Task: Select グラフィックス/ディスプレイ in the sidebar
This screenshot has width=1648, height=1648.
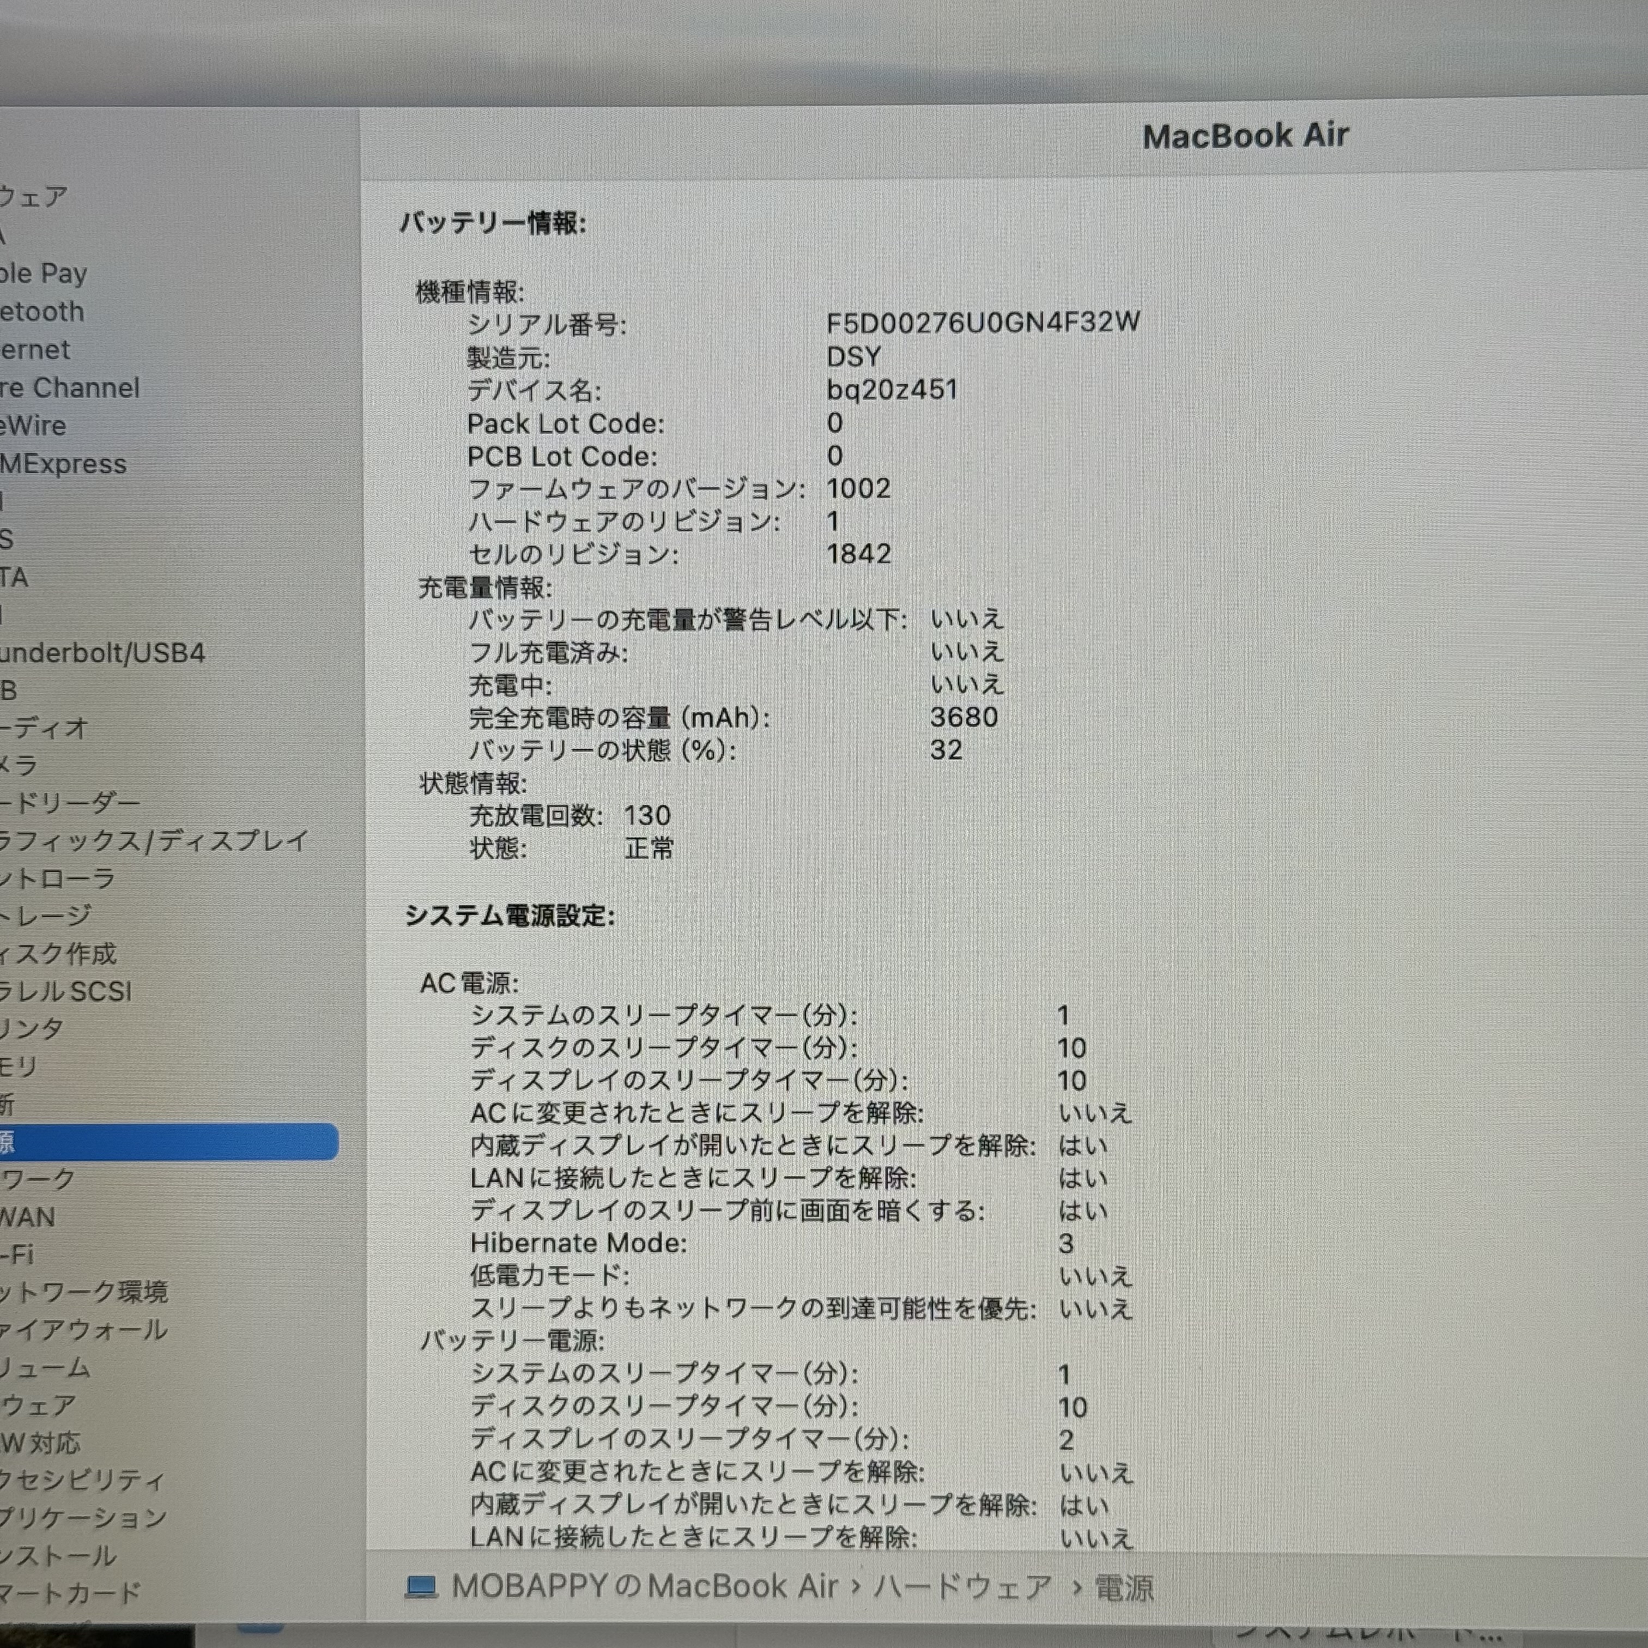Action: tap(154, 841)
